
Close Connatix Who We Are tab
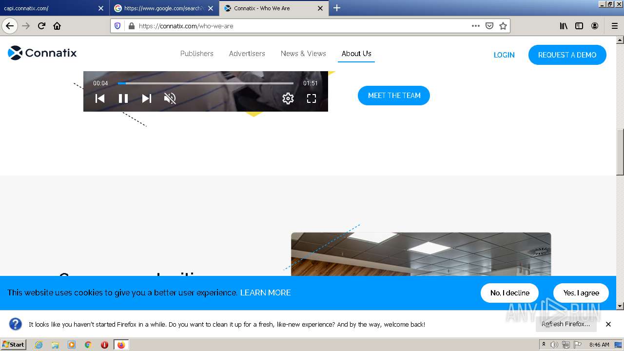click(320, 8)
